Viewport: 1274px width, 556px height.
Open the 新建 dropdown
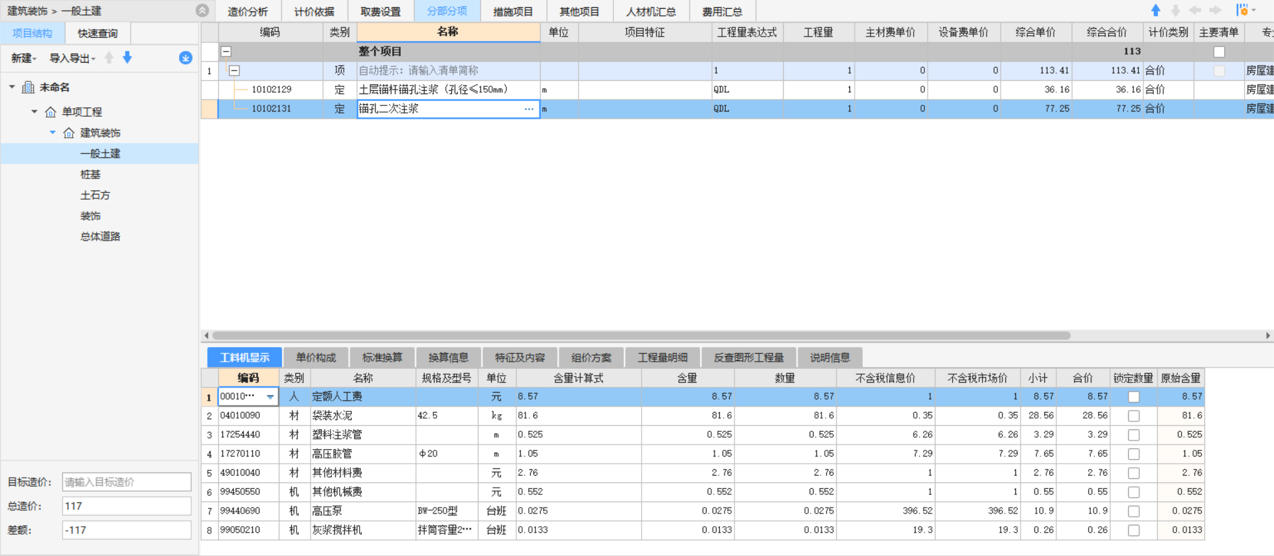[x=24, y=58]
